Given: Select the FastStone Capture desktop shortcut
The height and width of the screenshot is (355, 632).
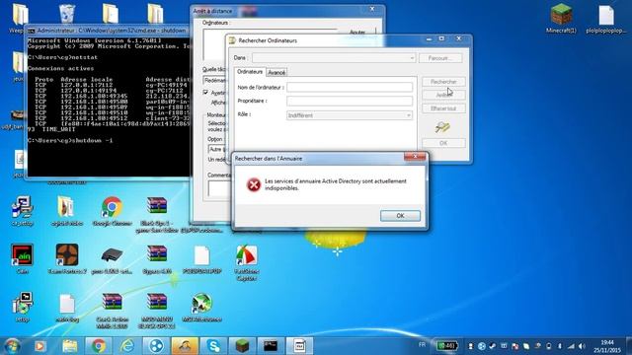Looking at the screenshot, I should tap(246, 263).
